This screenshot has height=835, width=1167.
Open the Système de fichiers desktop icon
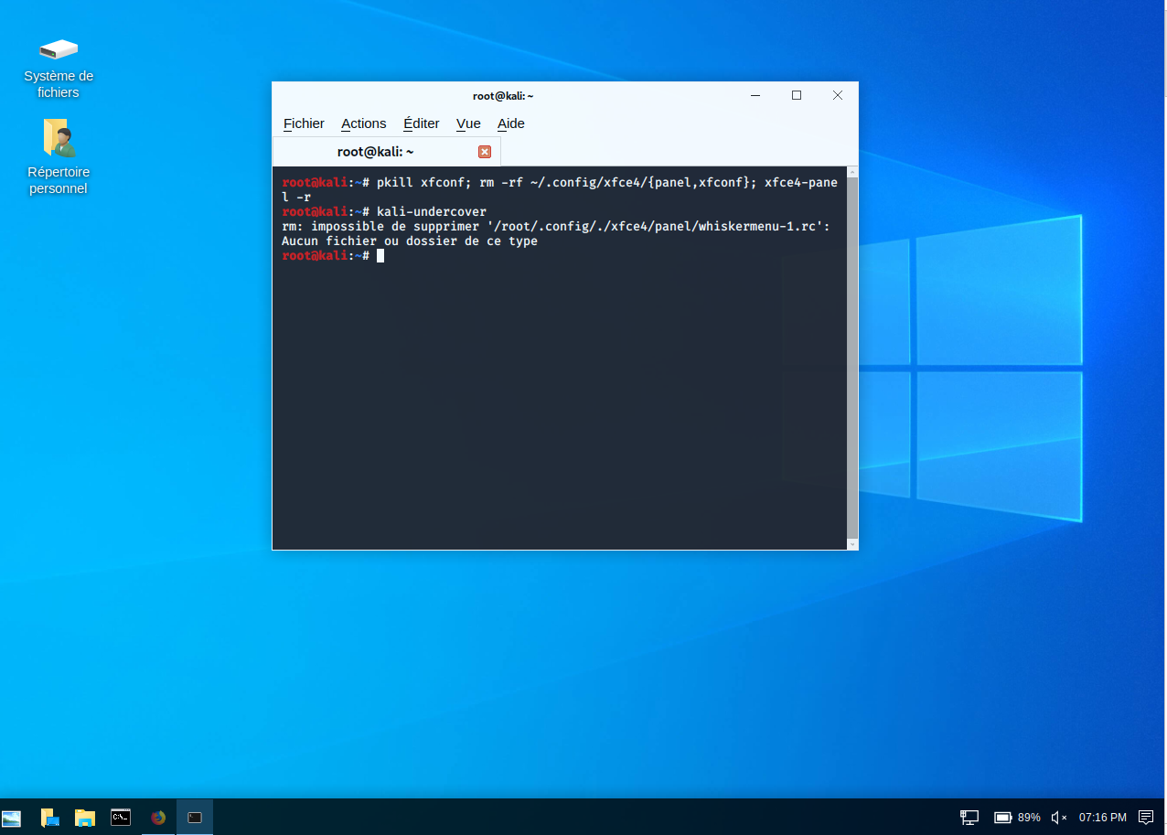point(59,50)
